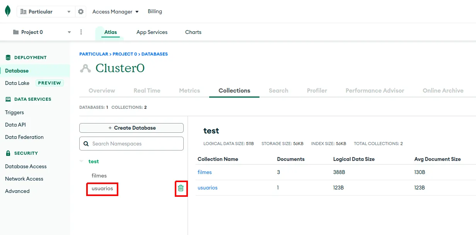Click the trash icon for usuarios
Image resolution: width=476 pixels, height=235 pixels.
click(181, 188)
